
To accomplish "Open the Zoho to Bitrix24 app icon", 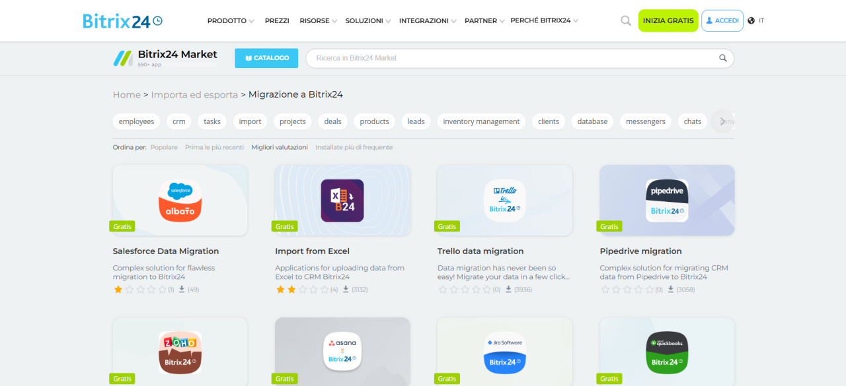I will pyautogui.click(x=180, y=353).
